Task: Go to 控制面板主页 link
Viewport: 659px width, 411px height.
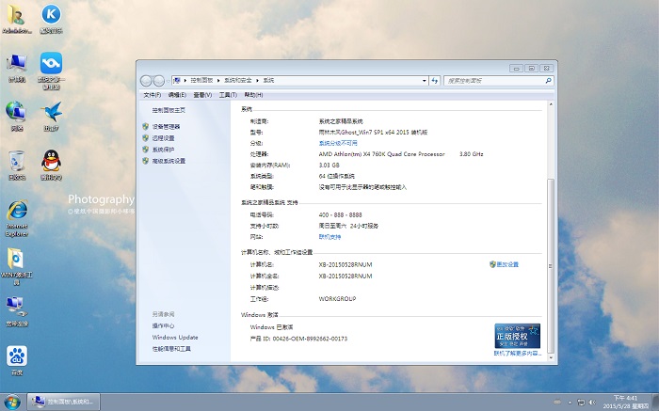Action: point(169,110)
